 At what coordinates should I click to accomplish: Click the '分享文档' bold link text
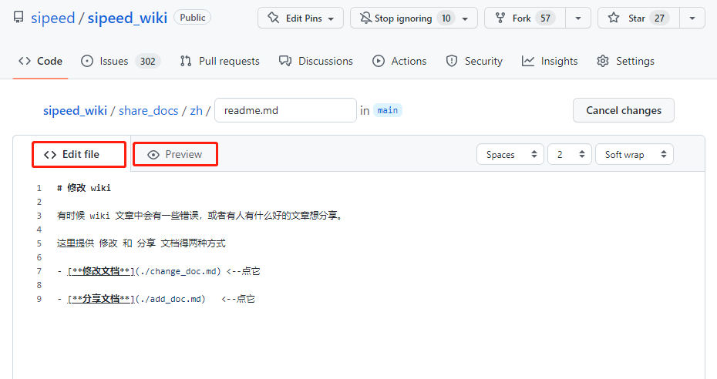tap(101, 299)
